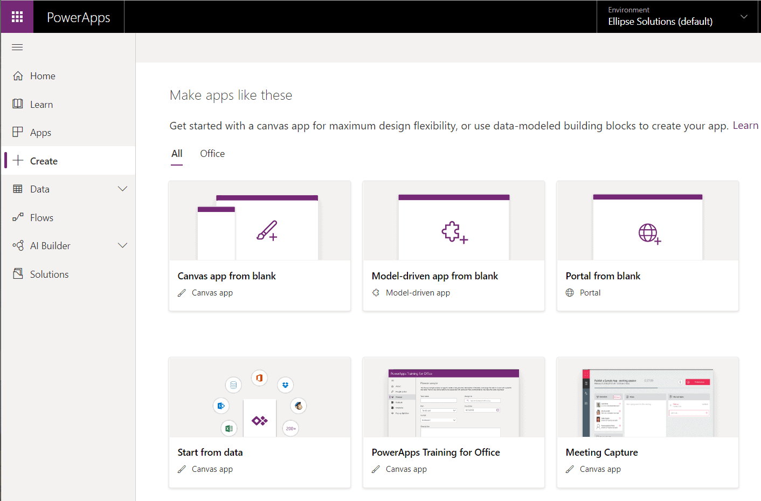Click Canvas app text under Start from data
The height and width of the screenshot is (501, 761).
pyautogui.click(x=212, y=469)
